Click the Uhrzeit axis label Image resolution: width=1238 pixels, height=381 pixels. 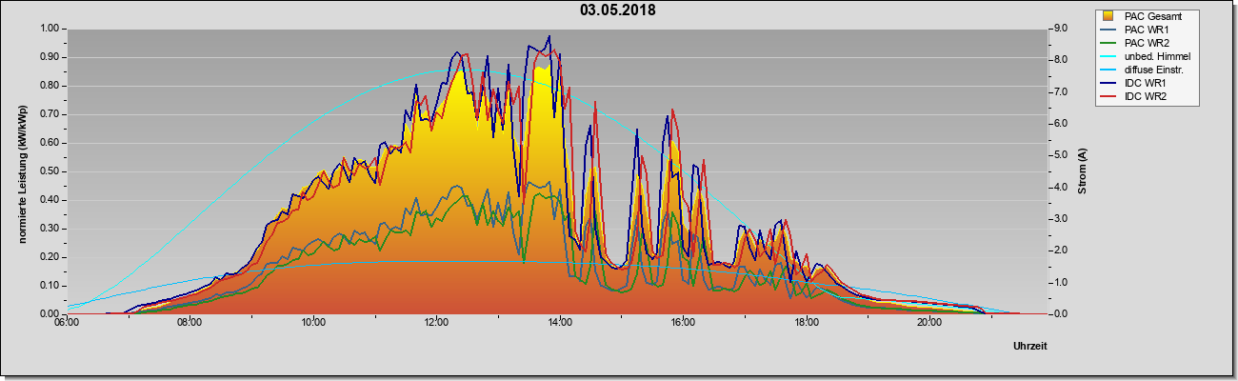click(x=1029, y=347)
